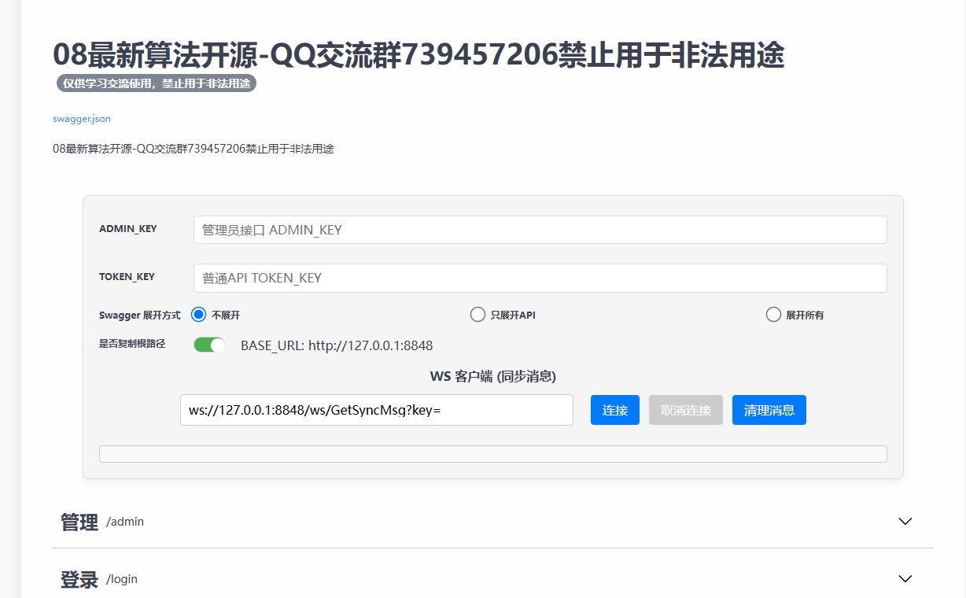Click the 取消连接 button
Viewport: 966px width, 598px height.
(686, 410)
